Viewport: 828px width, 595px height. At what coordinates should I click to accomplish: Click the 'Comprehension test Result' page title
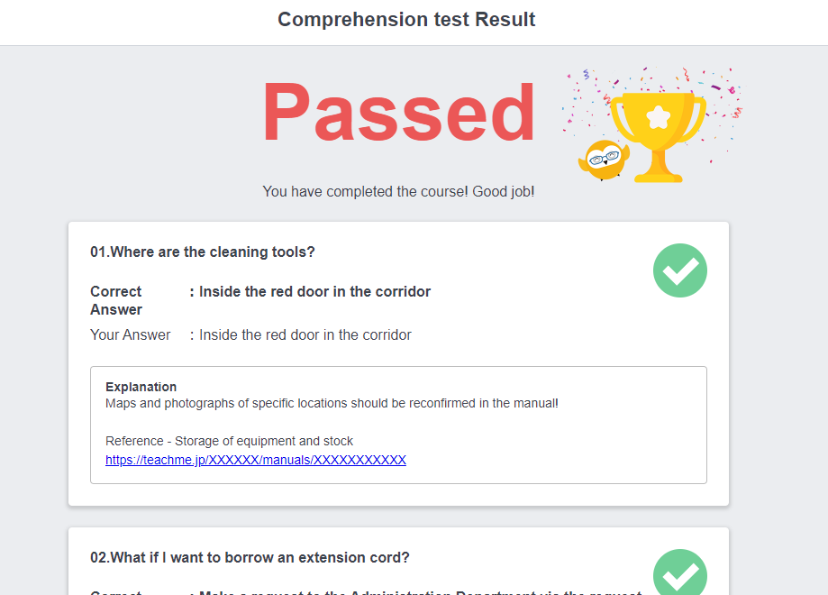405,19
